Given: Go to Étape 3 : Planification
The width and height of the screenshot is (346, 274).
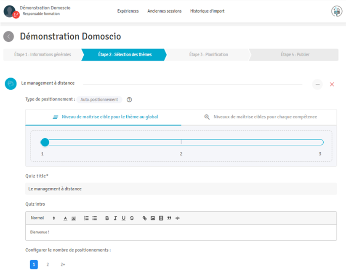Looking at the screenshot, I should (x=208, y=55).
